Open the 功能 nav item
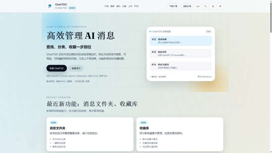 (124, 6)
